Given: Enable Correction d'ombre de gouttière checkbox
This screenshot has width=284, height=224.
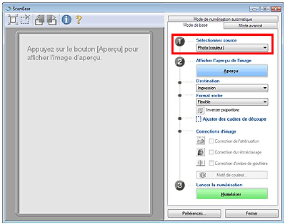Looking at the screenshot, I should 211,163.
